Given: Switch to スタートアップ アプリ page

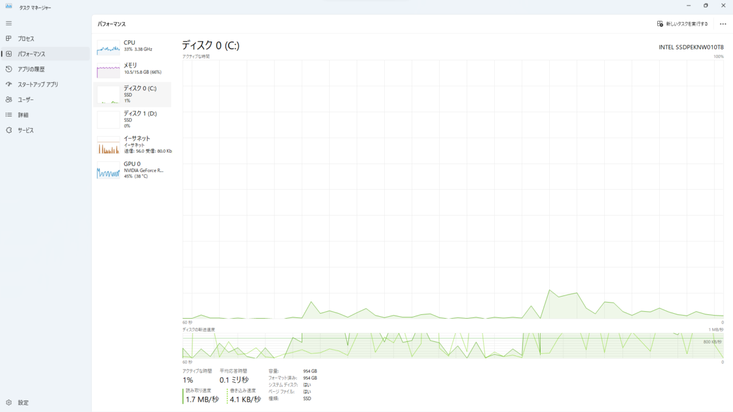Looking at the screenshot, I should [x=45, y=84].
